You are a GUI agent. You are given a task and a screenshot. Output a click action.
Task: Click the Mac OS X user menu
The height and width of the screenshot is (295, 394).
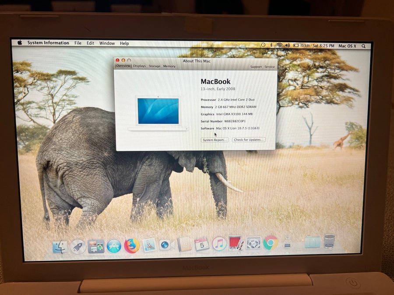pyautogui.click(x=347, y=46)
